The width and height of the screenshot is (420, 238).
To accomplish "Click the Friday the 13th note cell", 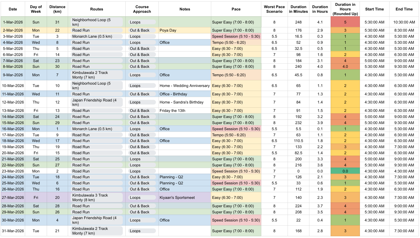I will (185, 111).
